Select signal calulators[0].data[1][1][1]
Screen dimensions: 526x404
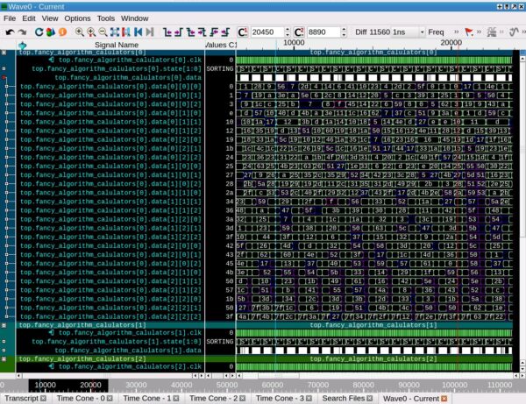click(x=110, y=202)
